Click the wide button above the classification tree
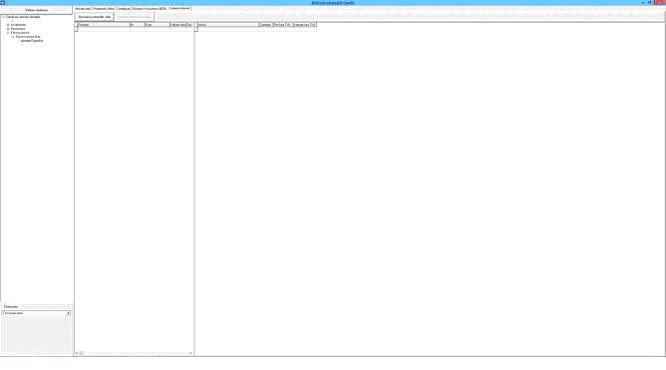Screen dimensions: 666x370 click(x=37, y=10)
